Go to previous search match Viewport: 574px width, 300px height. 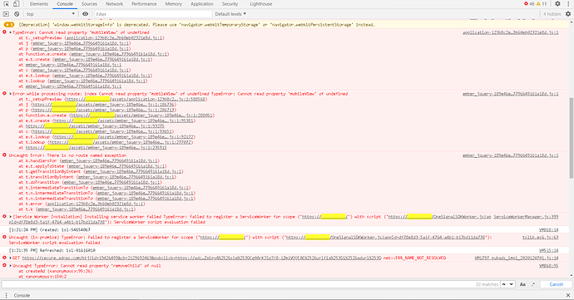point(504,284)
